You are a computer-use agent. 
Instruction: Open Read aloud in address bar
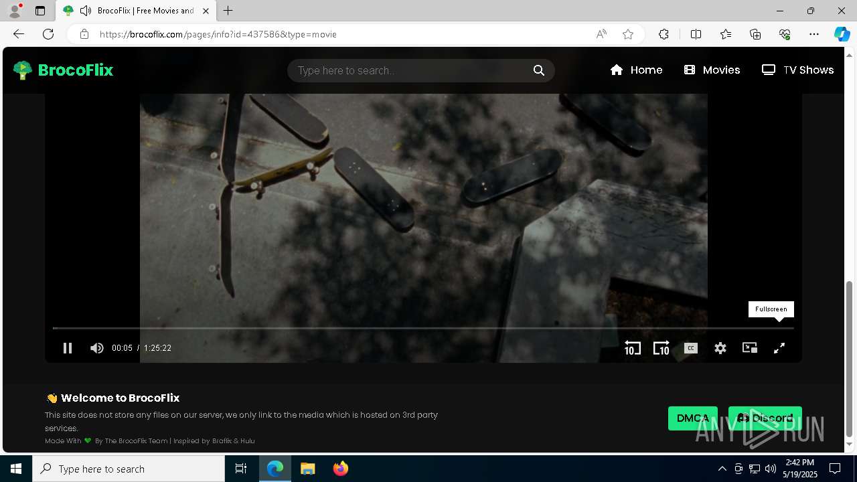click(x=601, y=34)
